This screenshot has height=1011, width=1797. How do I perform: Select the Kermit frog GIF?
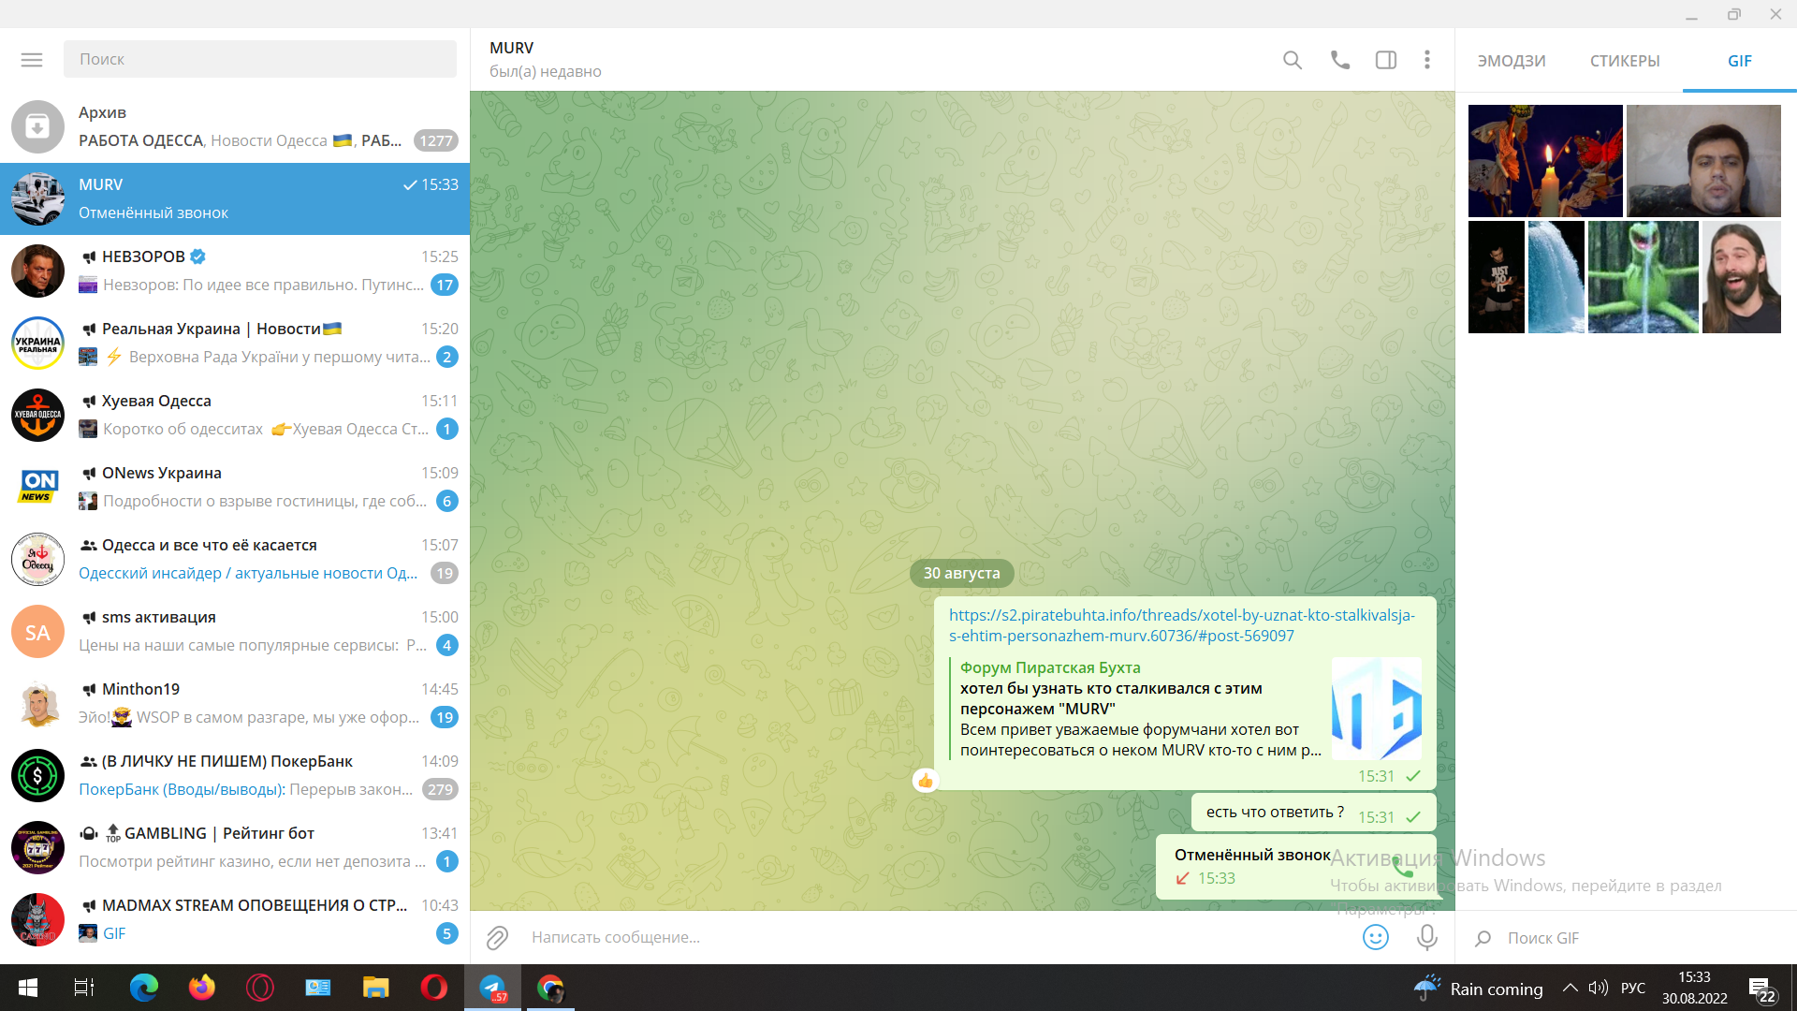pos(1644,277)
